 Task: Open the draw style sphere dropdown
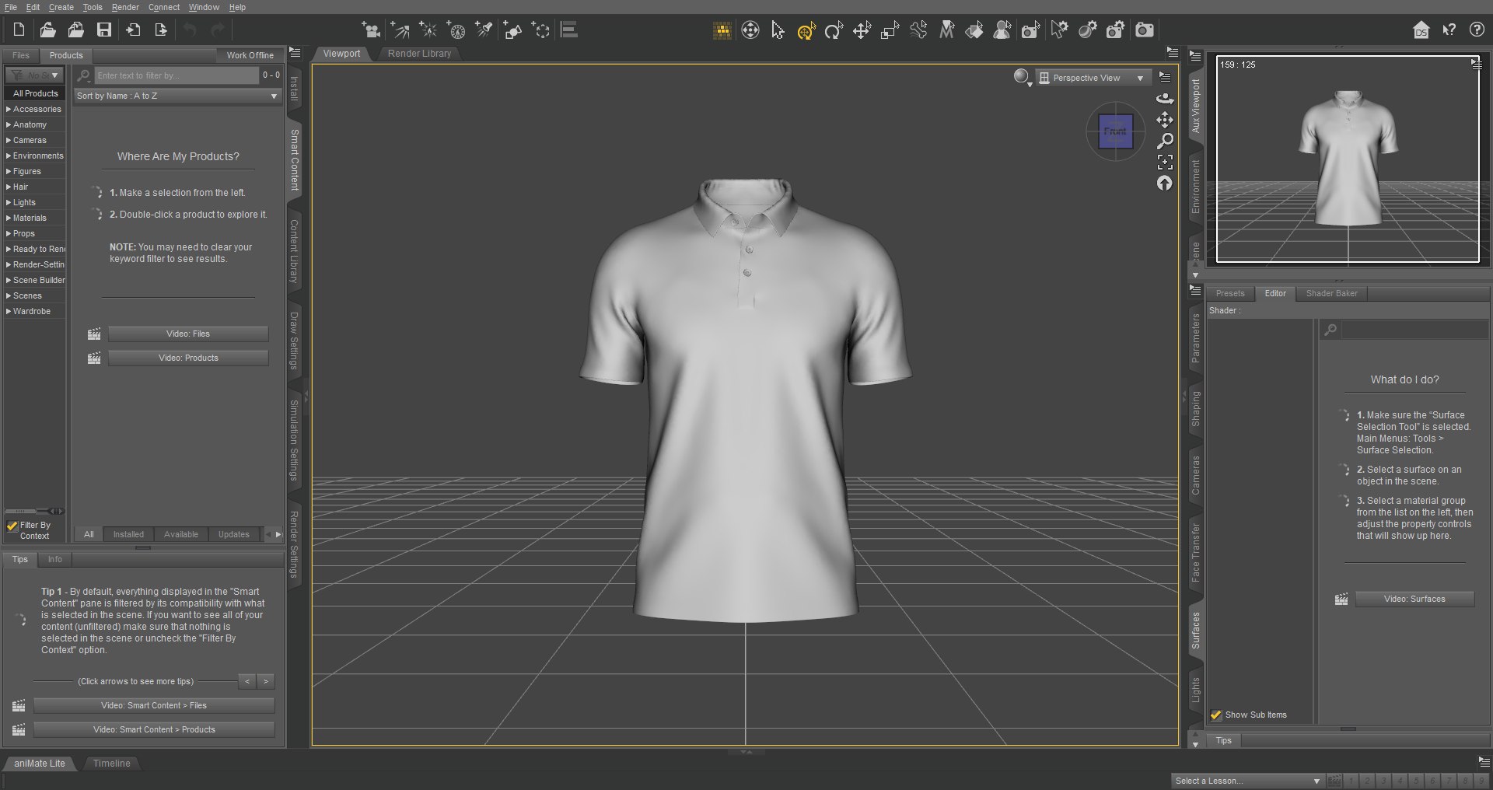tap(1023, 78)
